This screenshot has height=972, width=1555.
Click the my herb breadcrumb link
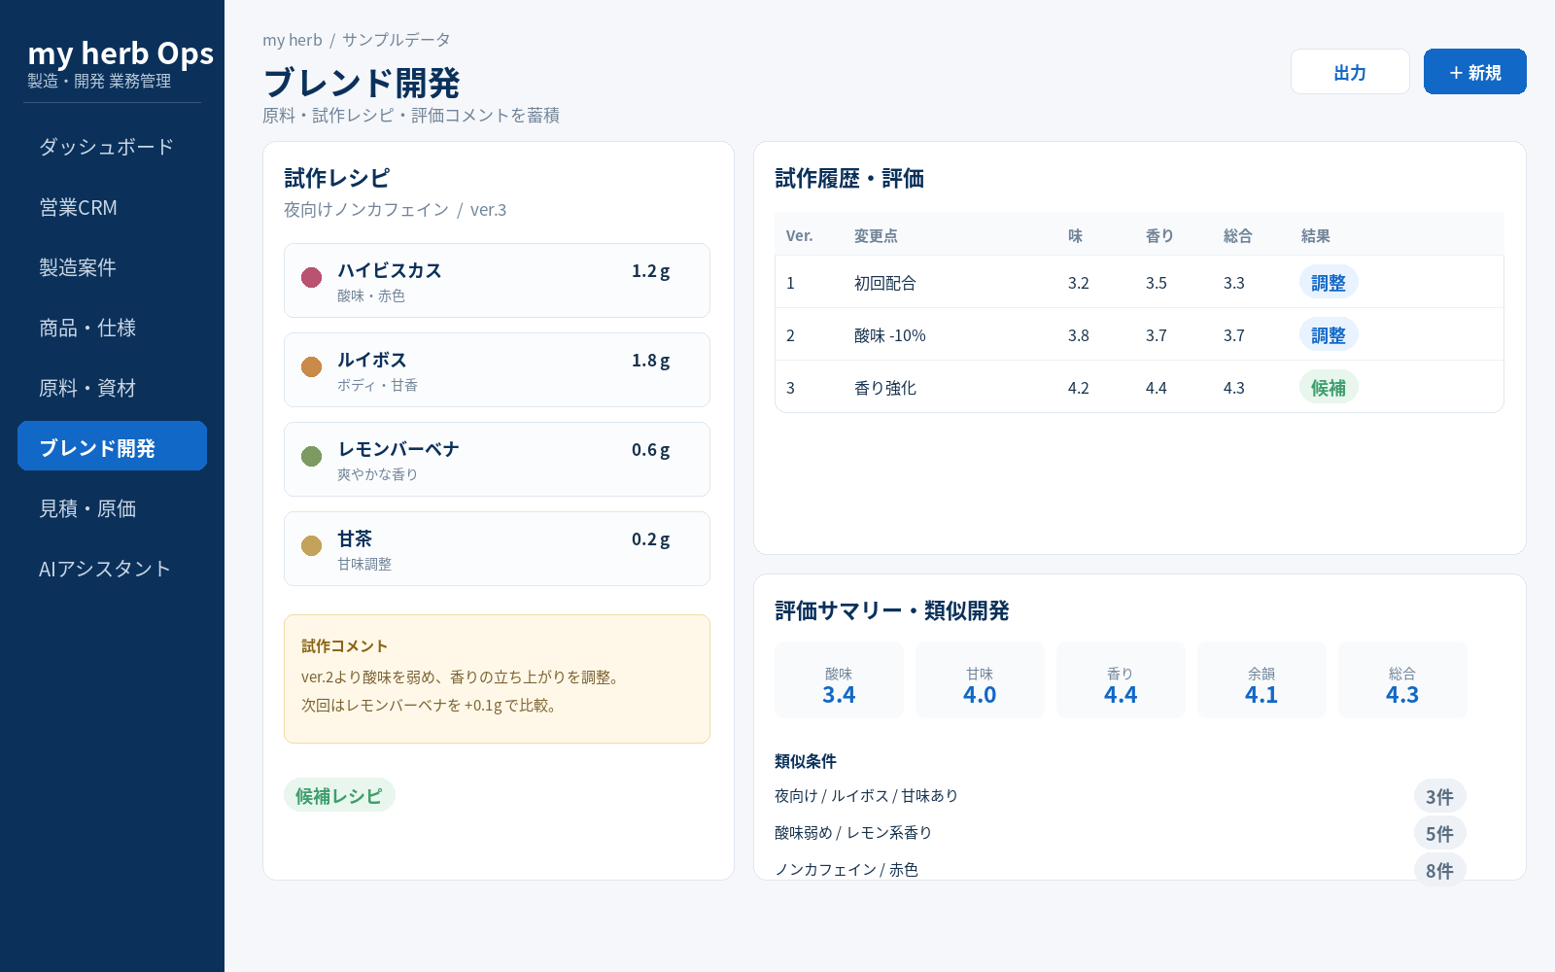coord(292,40)
